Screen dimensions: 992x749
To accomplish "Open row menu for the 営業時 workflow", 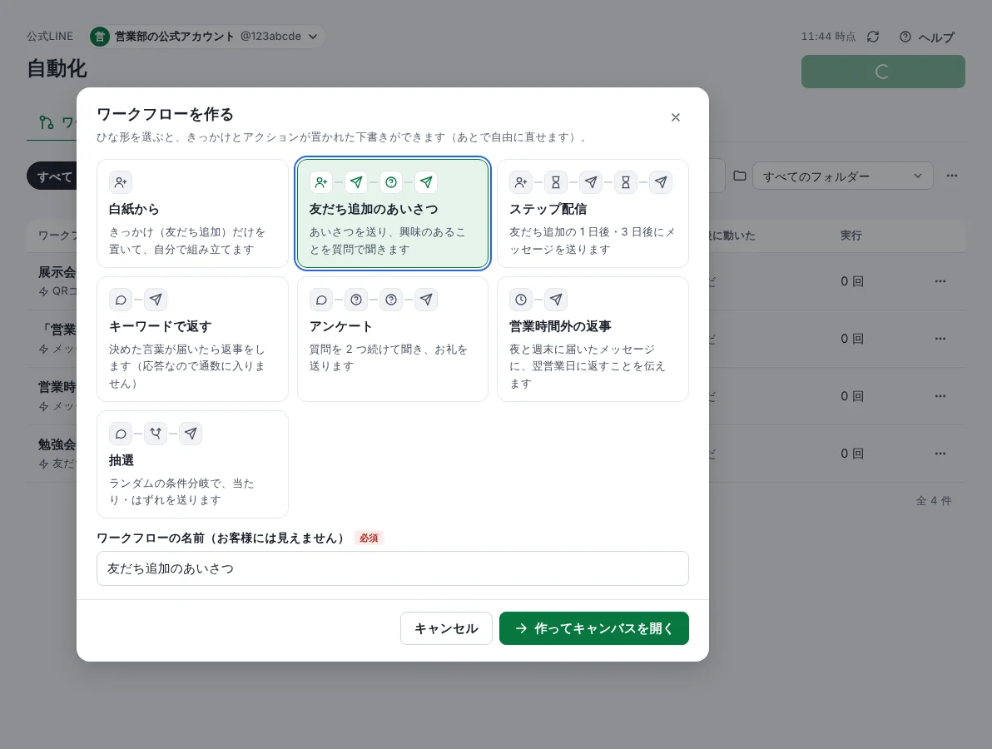I will [940, 396].
